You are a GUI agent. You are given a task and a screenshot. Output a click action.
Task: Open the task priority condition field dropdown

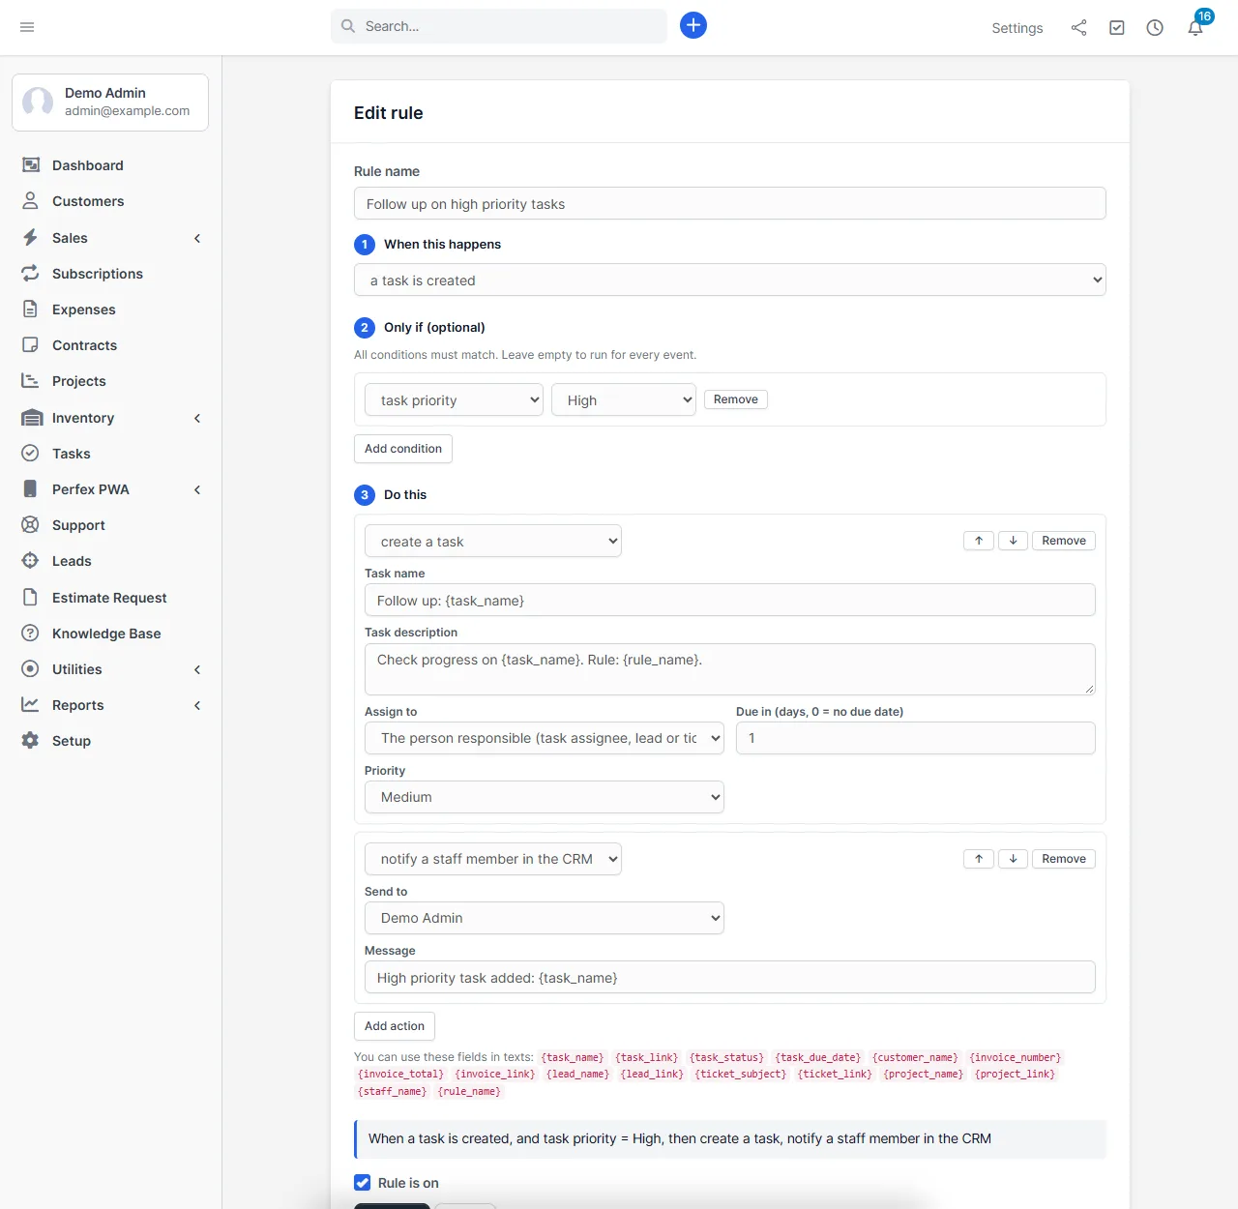coord(454,400)
